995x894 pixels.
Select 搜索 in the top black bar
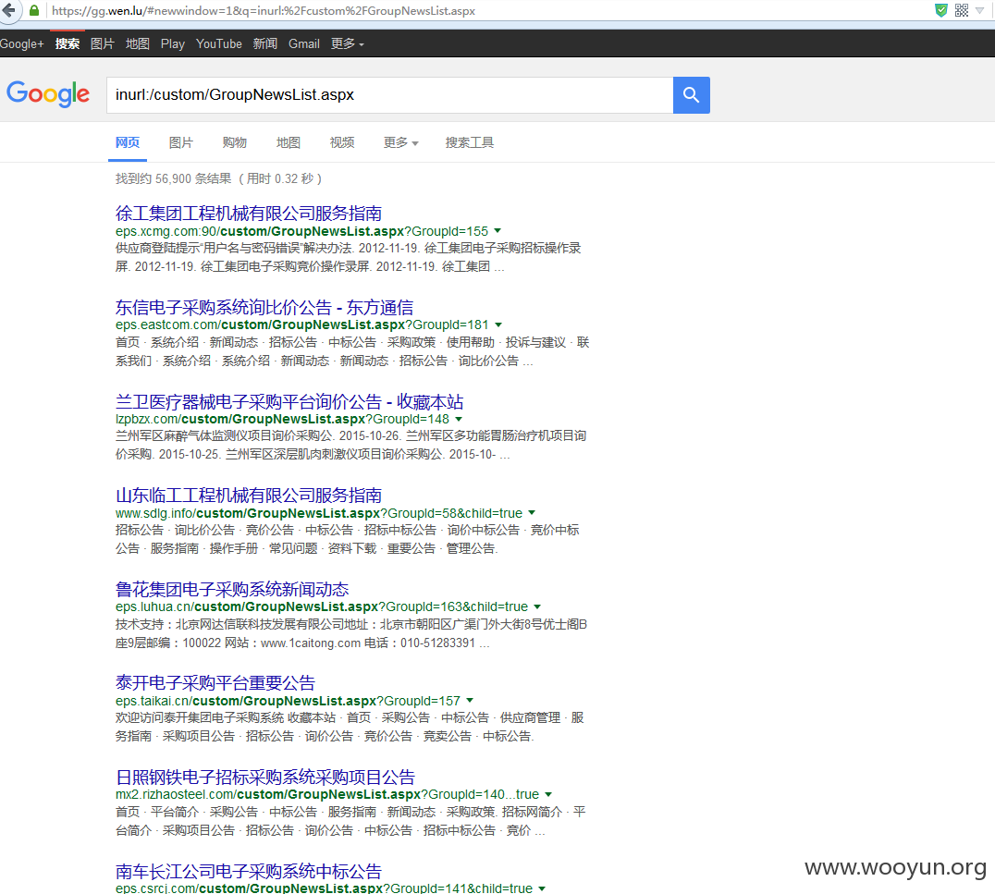[x=68, y=43]
